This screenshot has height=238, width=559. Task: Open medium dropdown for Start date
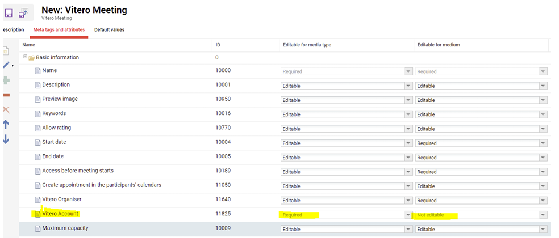[543, 143]
